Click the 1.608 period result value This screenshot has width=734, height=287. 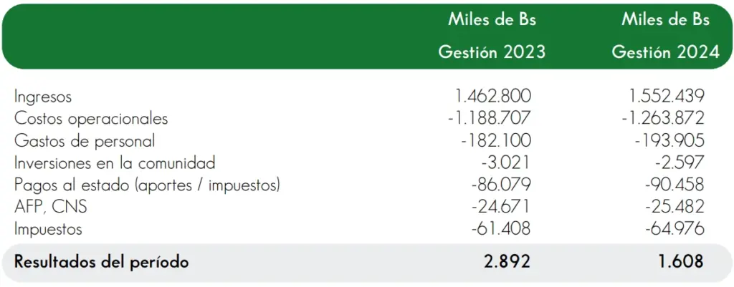point(682,262)
